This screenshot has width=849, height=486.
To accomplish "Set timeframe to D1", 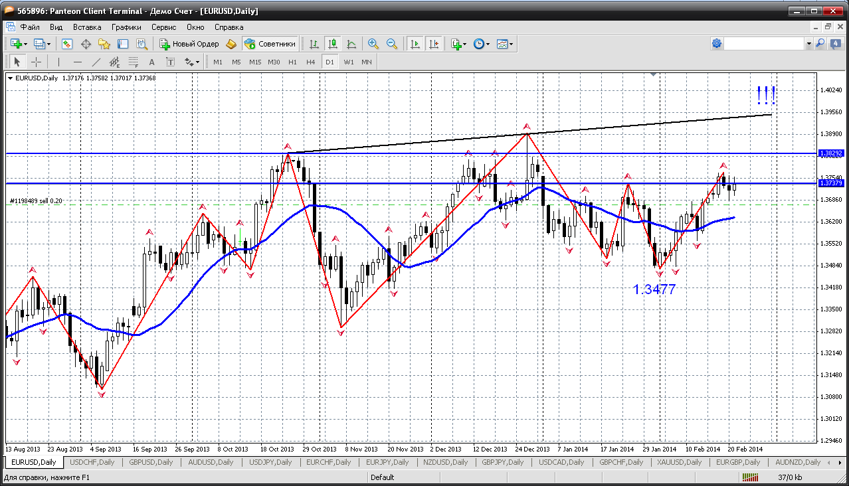I will pos(330,62).
